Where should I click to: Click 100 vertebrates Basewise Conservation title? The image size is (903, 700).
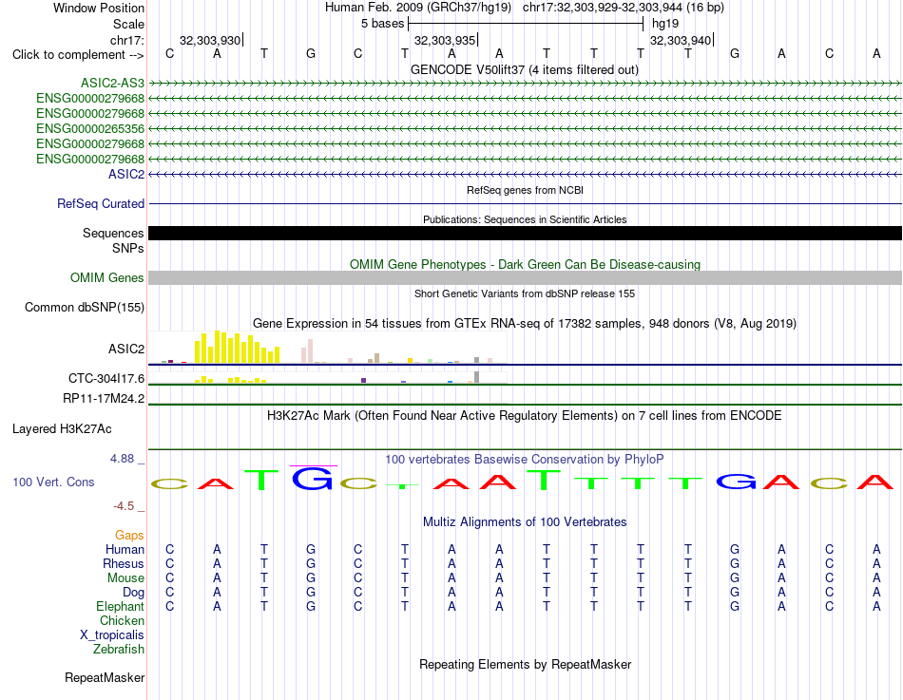pyautogui.click(x=525, y=460)
